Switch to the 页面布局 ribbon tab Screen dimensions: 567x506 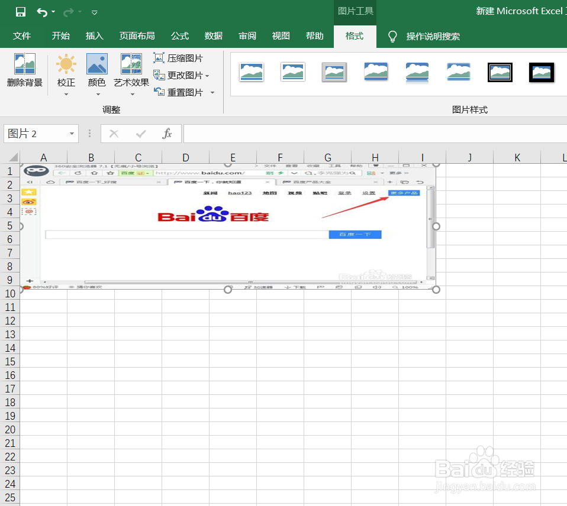pyautogui.click(x=137, y=35)
